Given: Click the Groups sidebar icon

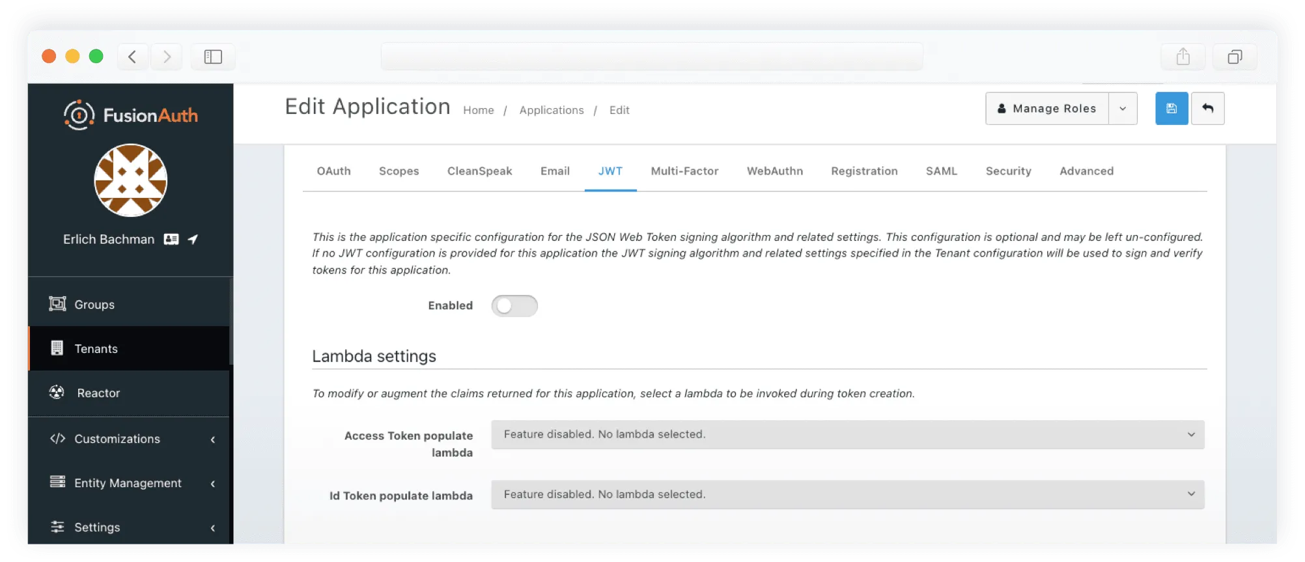Looking at the screenshot, I should click(58, 304).
